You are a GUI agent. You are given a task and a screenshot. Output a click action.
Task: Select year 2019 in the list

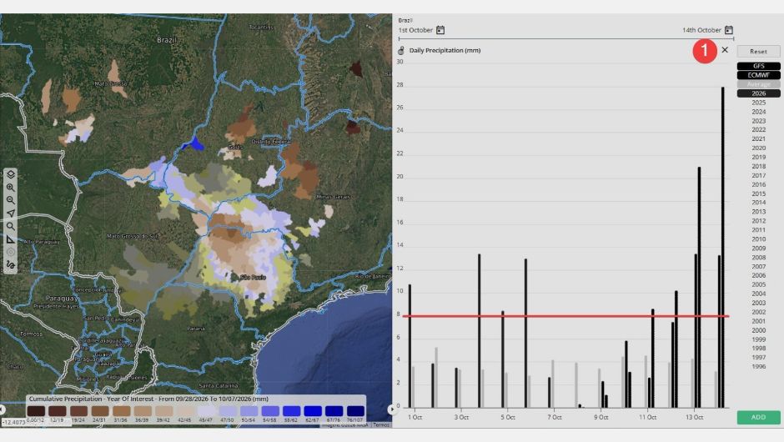(758, 157)
